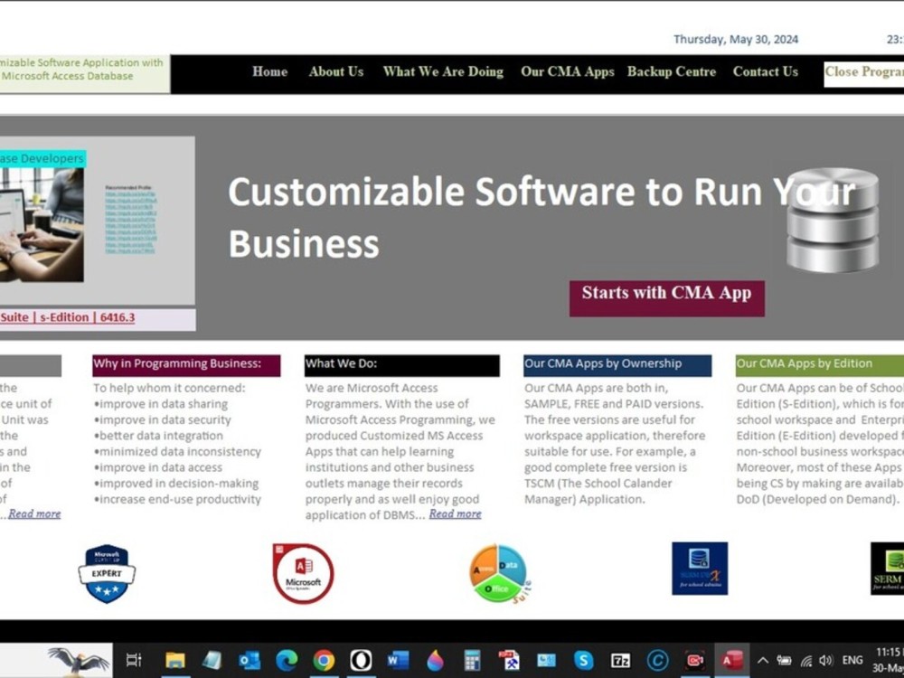The image size is (904, 678).
Task: Open Calculator from the taskbar
Action: tap(472, 660)
